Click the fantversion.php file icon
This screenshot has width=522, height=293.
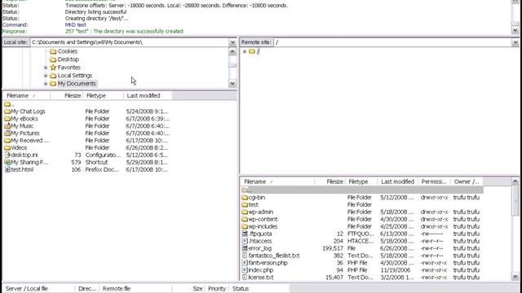click(x=245, y=263)
